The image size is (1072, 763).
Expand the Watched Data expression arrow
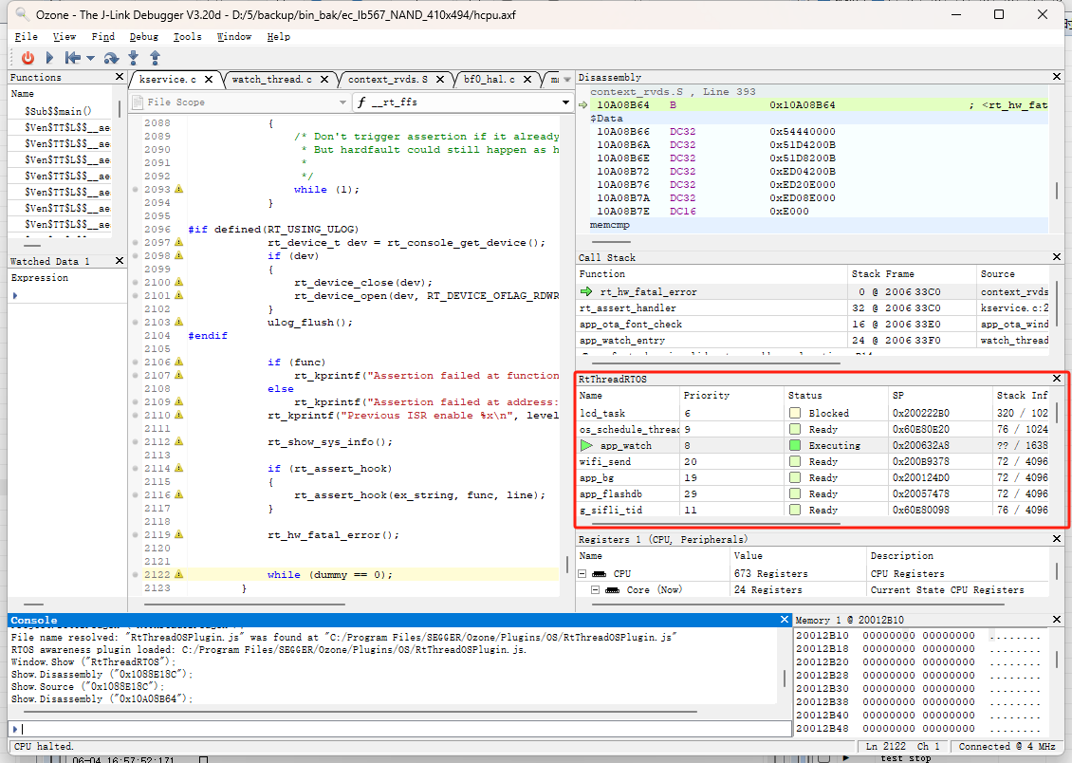click(15, 295)
